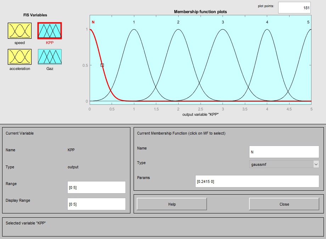Select membership function labeled 3 in plot
Image resolution: width=326 pixels, height=239 pixels.
[x=223, y=22]
